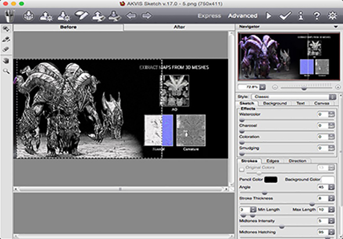
Task: Adjust the Stroke Thickness stepper
Action: [x=331, y=198]
